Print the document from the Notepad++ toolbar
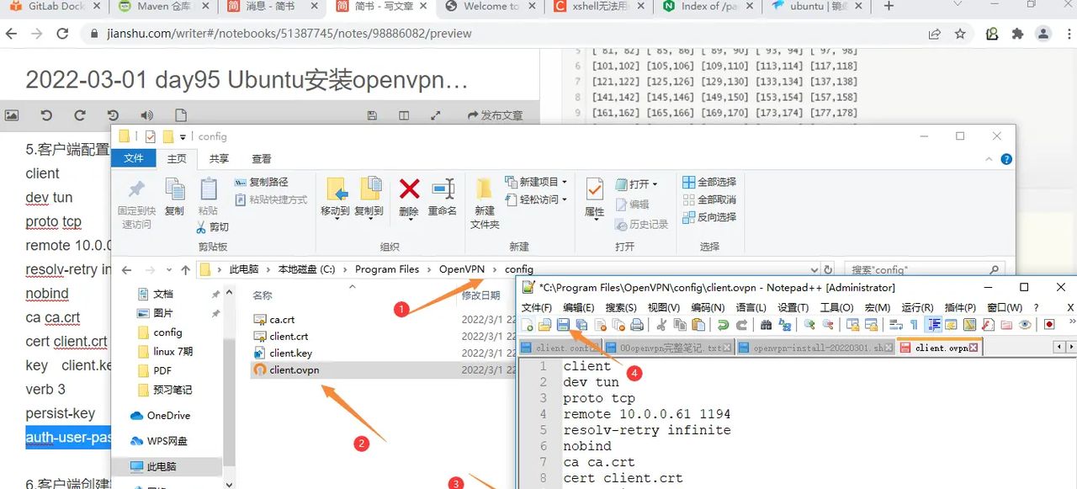 pos(639,324)
